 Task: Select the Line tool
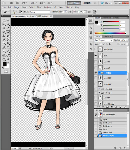pos(8,51)
